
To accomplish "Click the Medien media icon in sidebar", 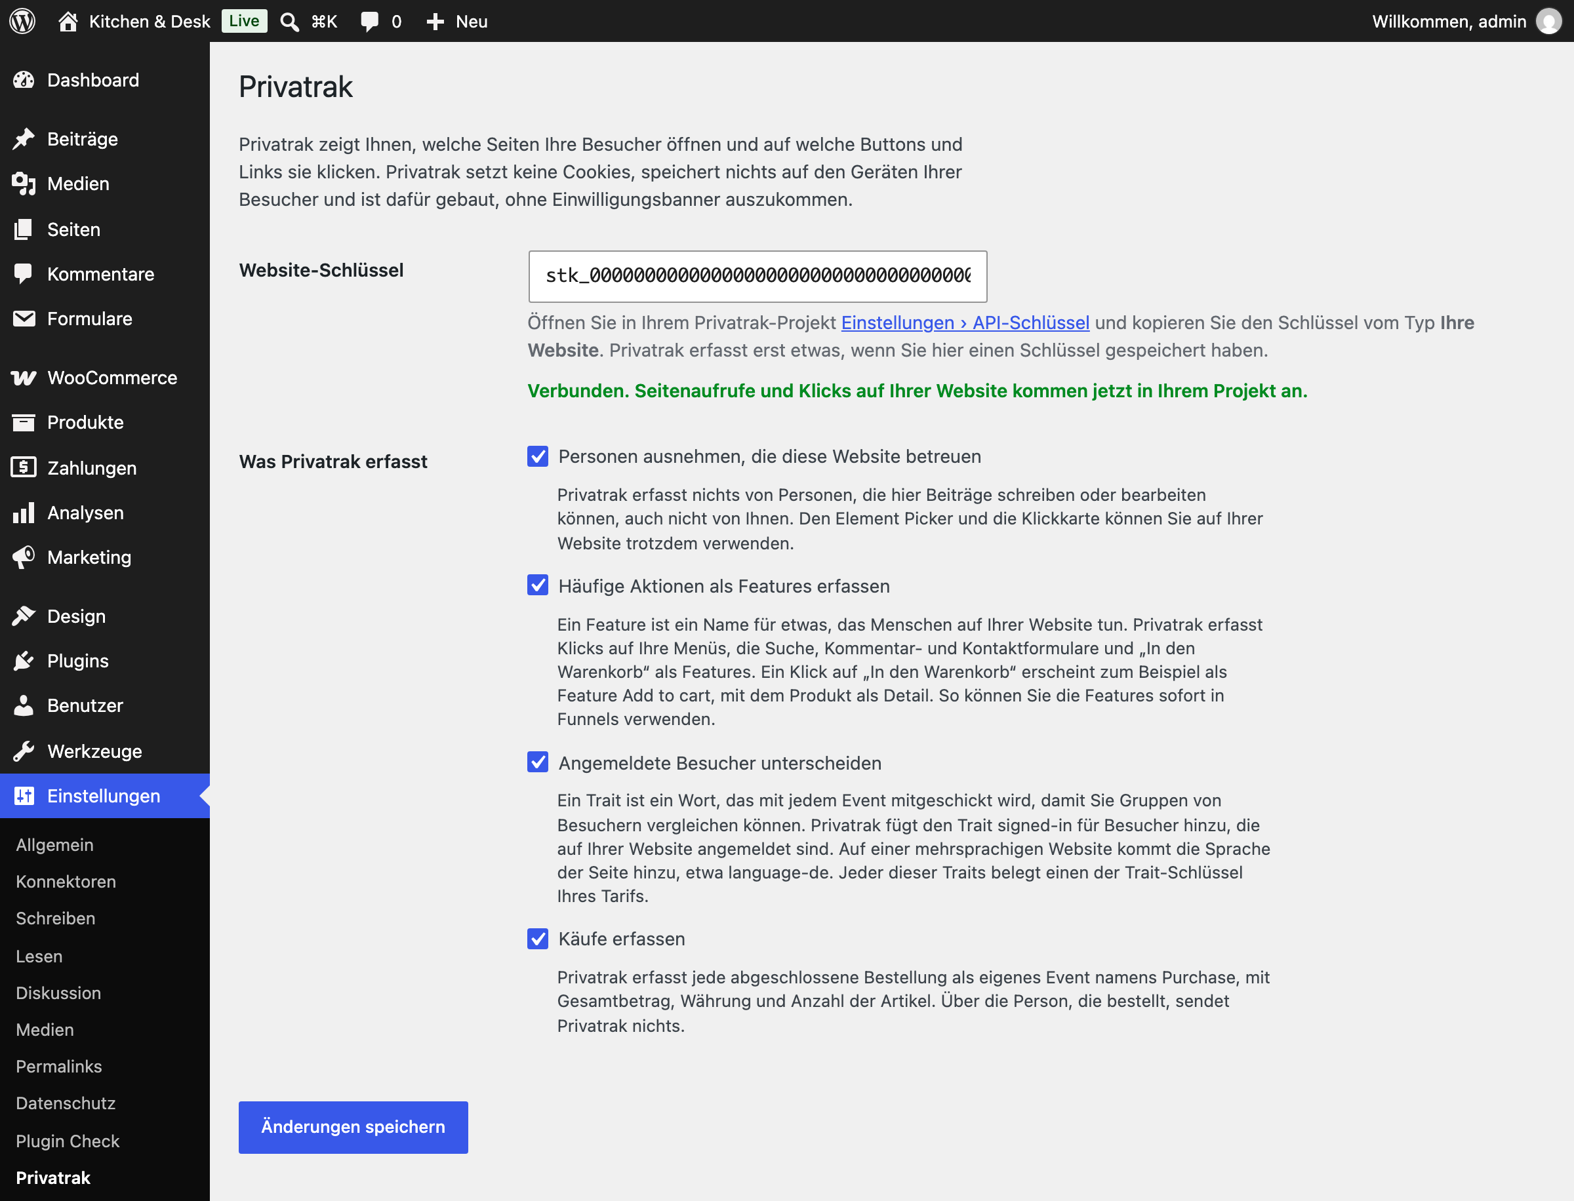I will pos(24,184).
